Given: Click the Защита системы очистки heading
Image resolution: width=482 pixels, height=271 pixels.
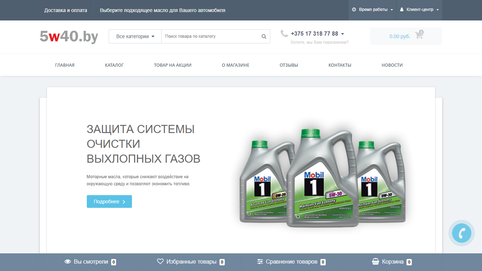Looking at the screenshot, I should [144, 144].
